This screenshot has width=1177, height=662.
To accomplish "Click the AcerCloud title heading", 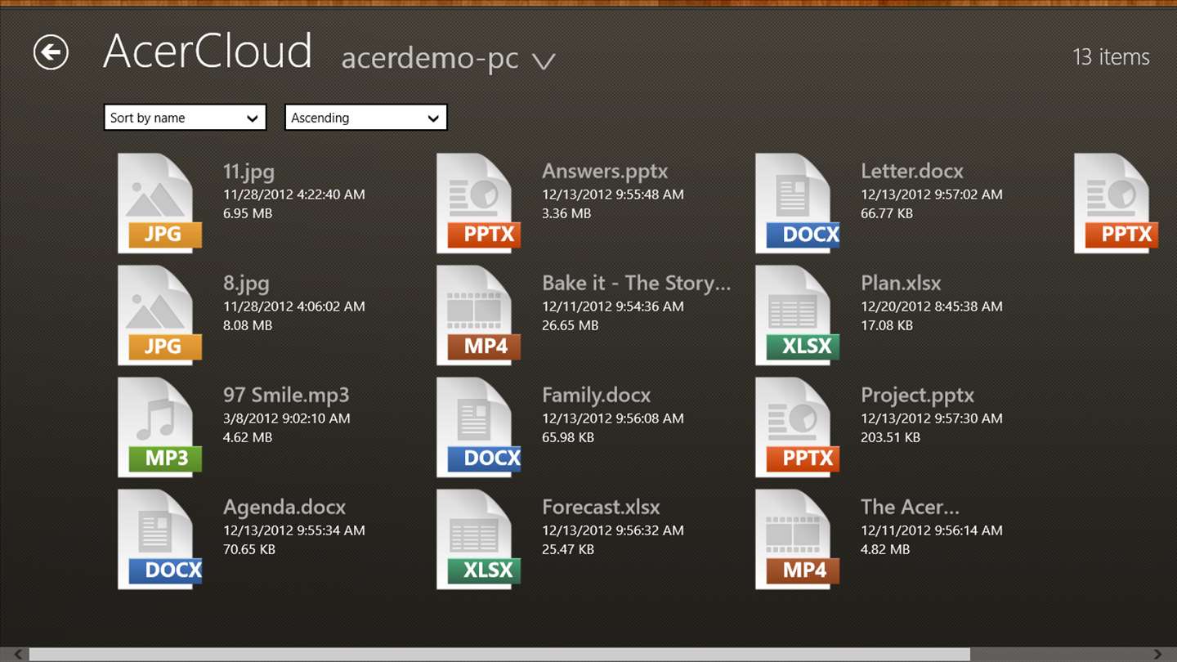I will [x=208, y=51].
